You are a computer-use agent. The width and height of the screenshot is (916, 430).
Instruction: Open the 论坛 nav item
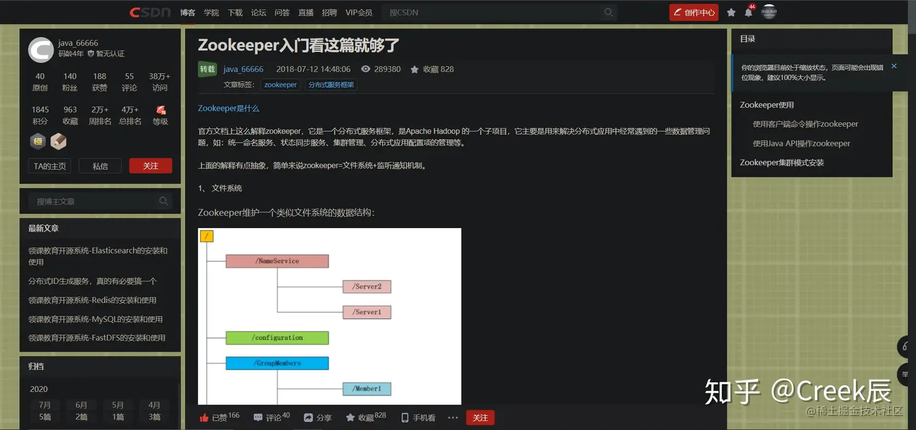point(259,12)
